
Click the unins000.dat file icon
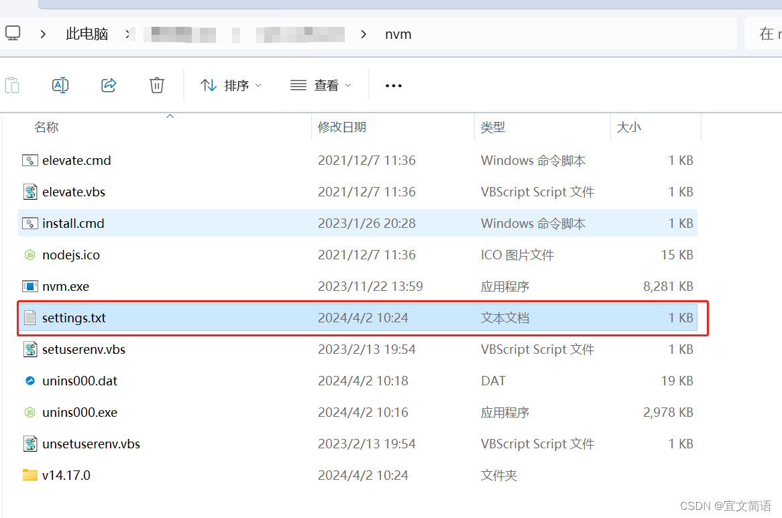(30, 381)
